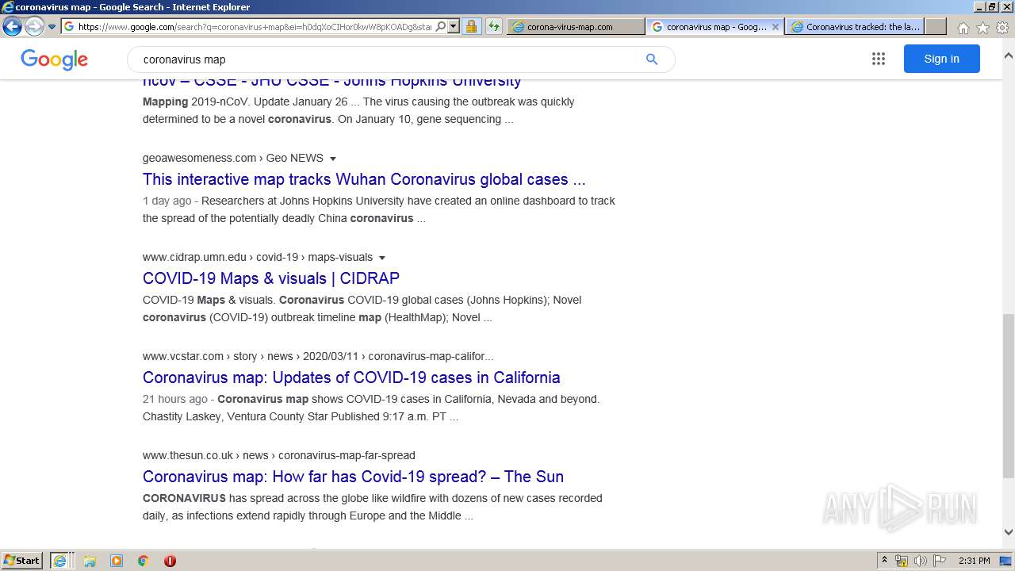Show hidden tray icons arrow
This screenshot has height=571, width=1015.
click(884, 561)
